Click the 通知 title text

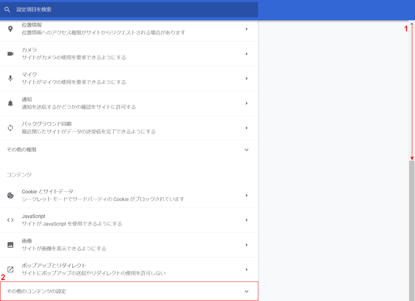(x=27, y=99)
